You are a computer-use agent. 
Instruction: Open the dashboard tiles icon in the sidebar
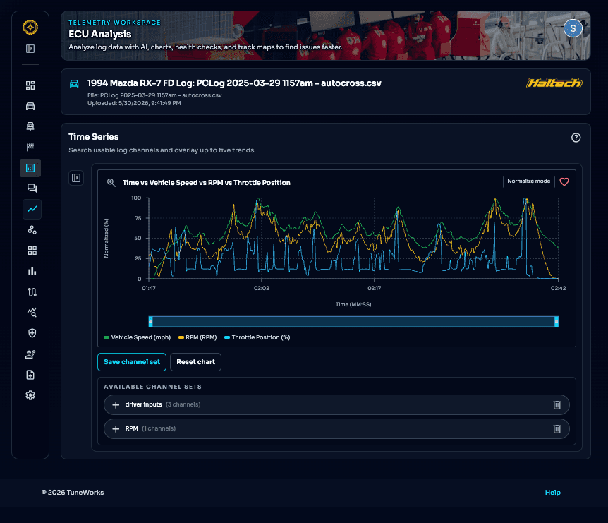coord(30,85)
